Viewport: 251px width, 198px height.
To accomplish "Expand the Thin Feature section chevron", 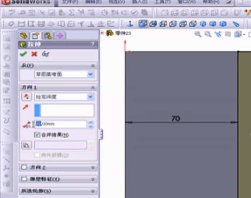I will (x=93, y=179).
